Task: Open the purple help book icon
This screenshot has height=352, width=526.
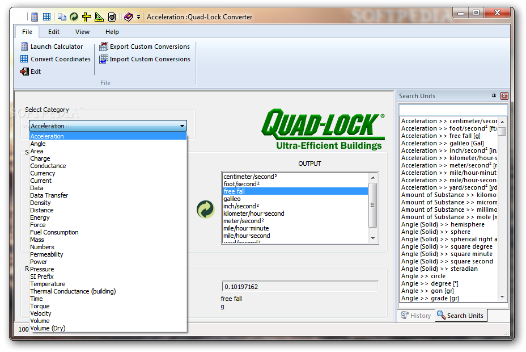Action: pyautogui.click(x=128, y=16)
